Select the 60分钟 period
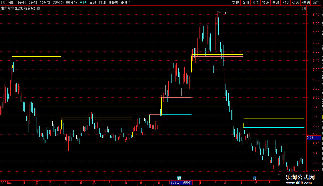Image resolution: width=323 pixels, height=186 pixels. (x=71, y=3)
